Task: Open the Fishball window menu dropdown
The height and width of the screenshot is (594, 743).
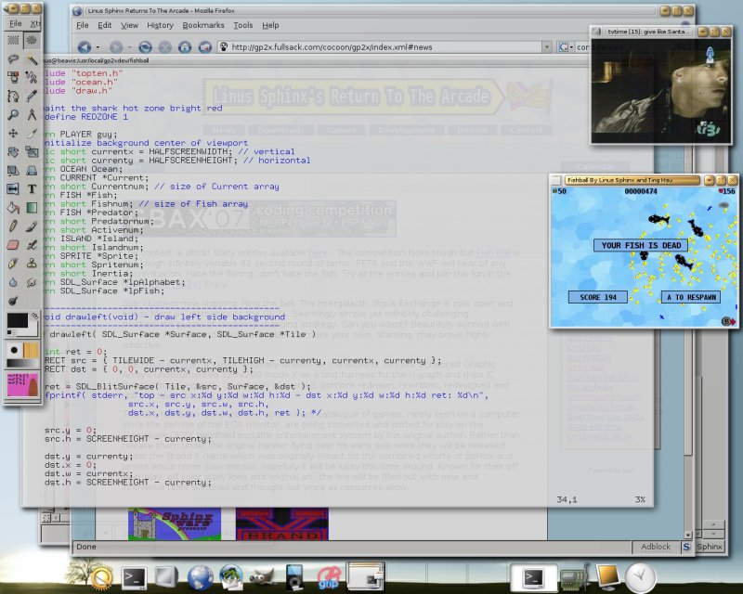Action: pos(708,179)
